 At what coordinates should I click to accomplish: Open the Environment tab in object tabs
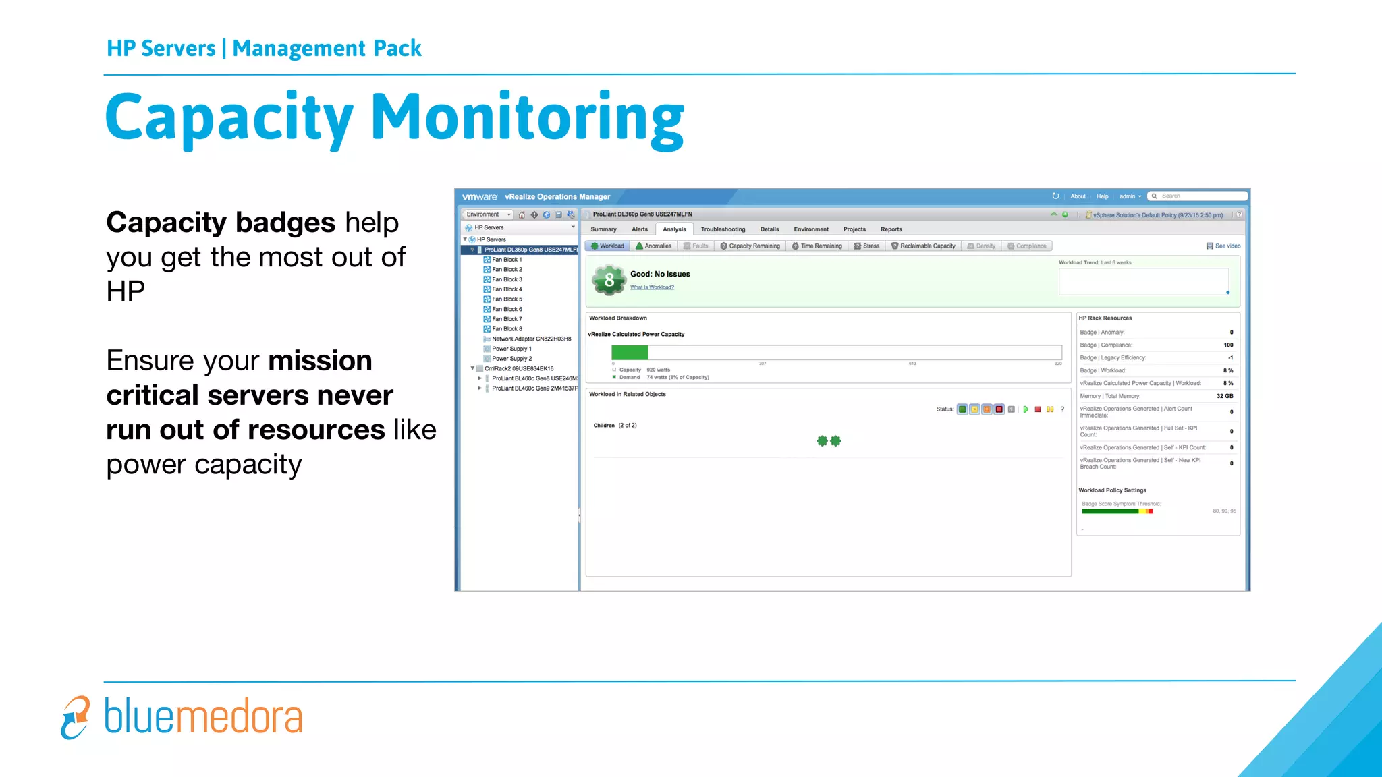811,229
